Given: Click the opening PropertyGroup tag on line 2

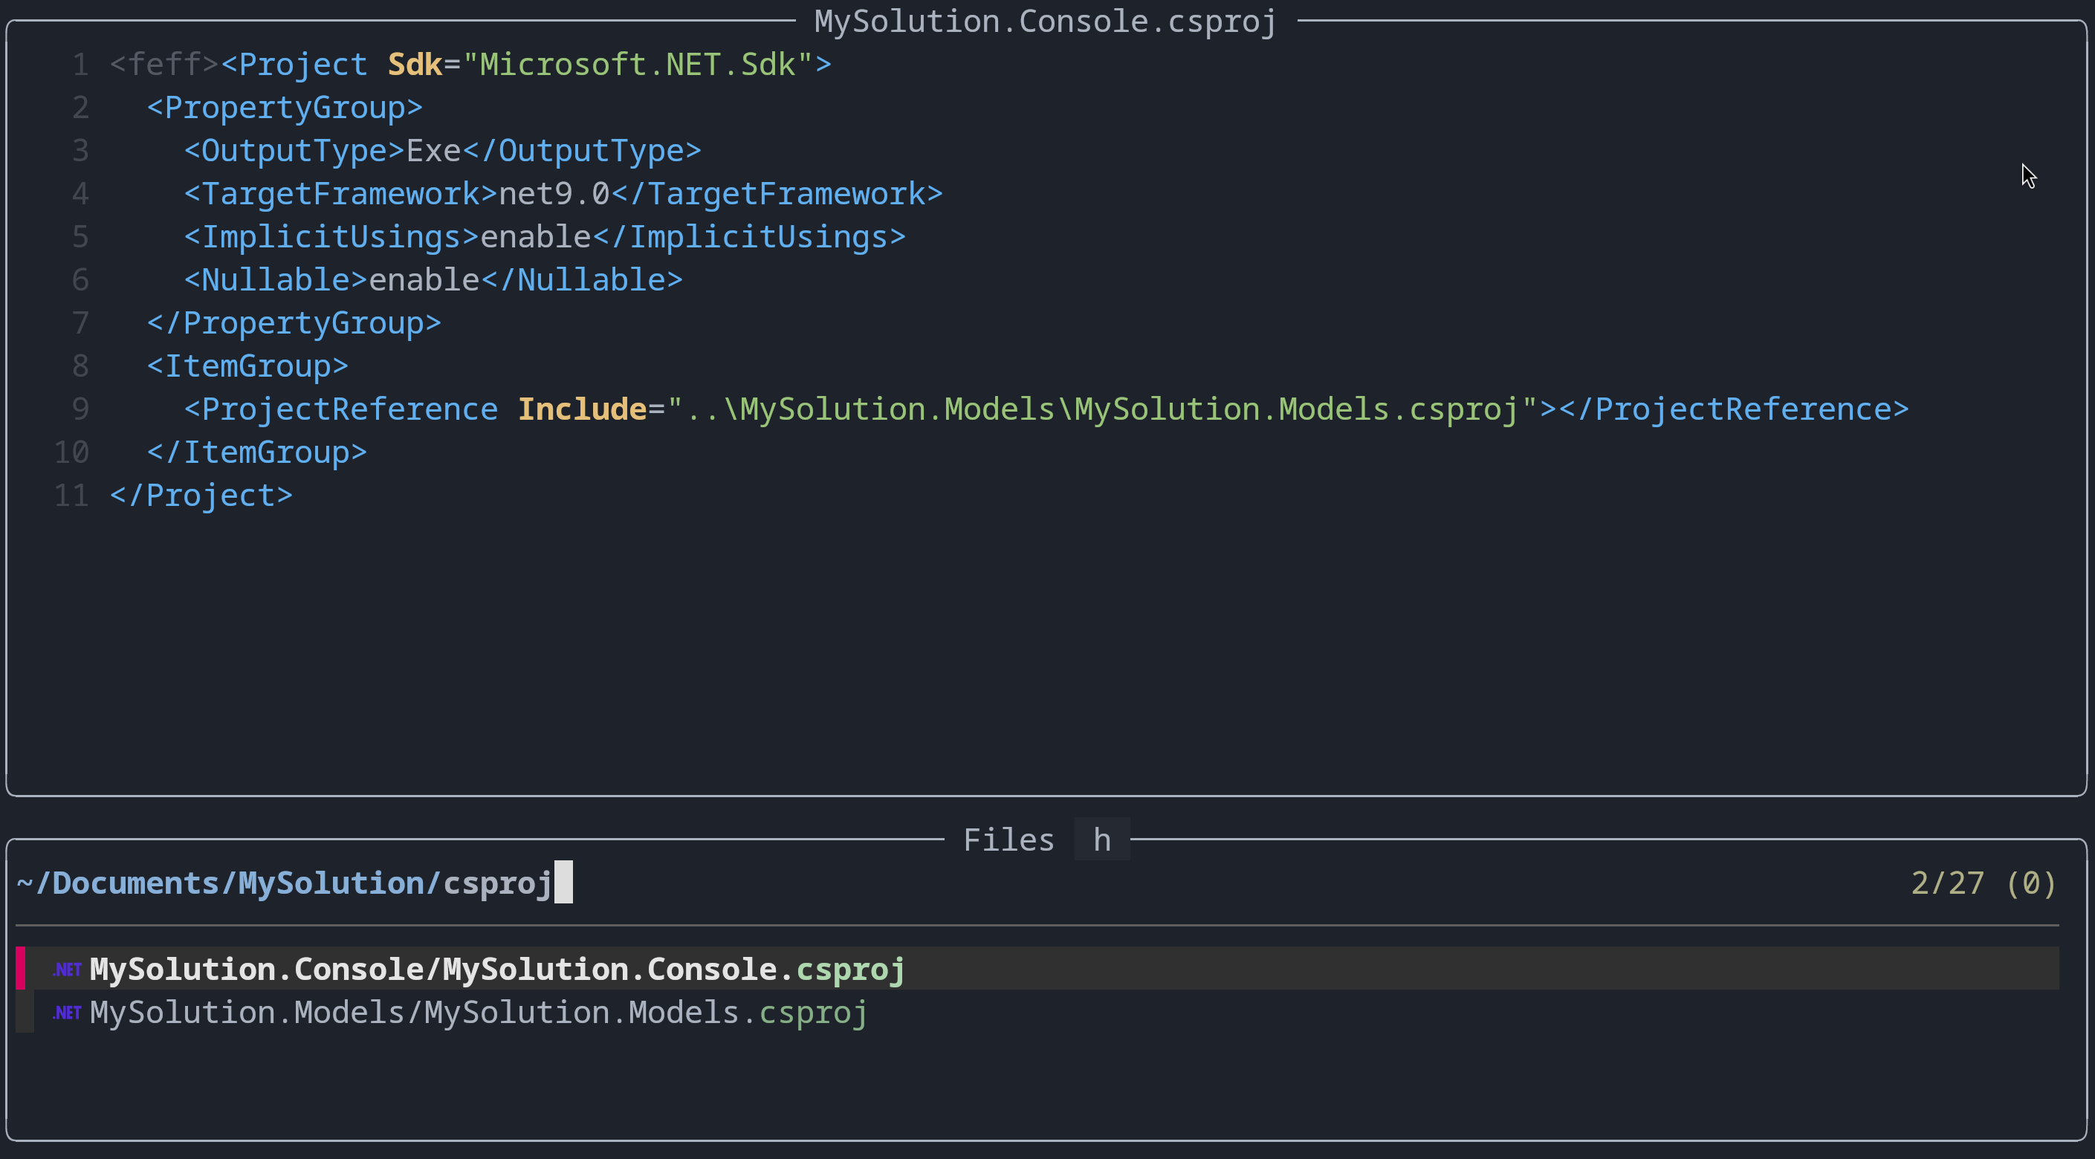Looking at the screenshot, I should coord(285,107).
